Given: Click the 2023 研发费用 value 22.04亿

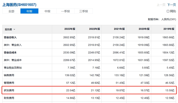Looking at the screenshot, I should (x=69, y=90).
